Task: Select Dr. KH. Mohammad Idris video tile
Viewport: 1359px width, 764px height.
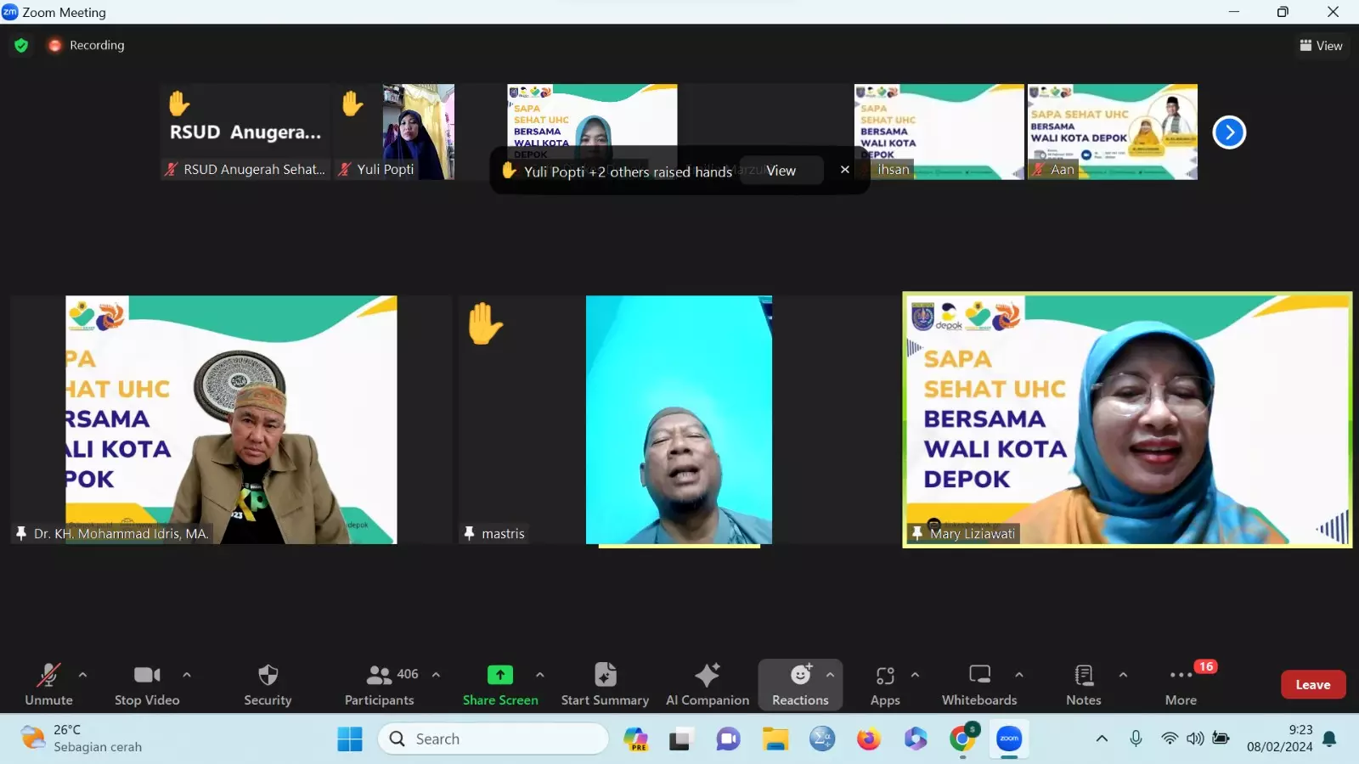Action: 231,419
